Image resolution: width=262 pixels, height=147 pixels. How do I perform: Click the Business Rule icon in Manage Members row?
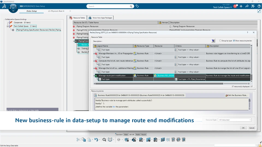(135, 53)
